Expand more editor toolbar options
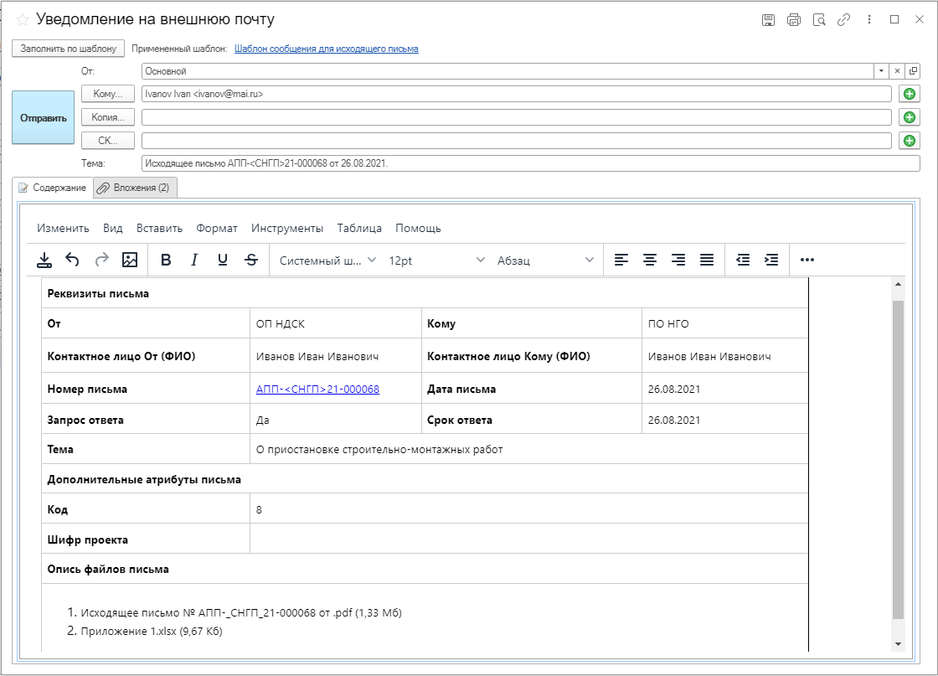938x676 pixels. click(807, 260)
